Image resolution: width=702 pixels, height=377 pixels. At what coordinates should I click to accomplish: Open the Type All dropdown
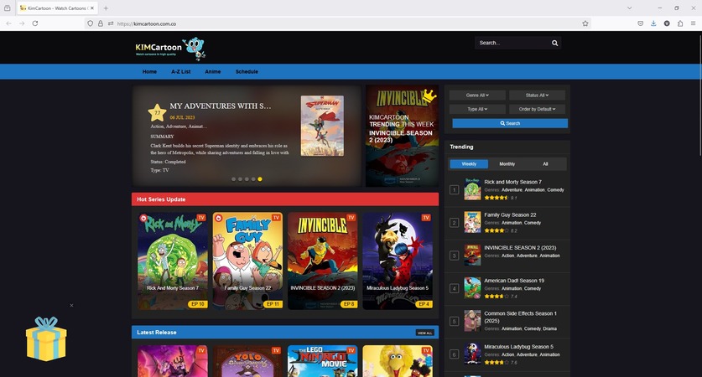pos(477,109)
